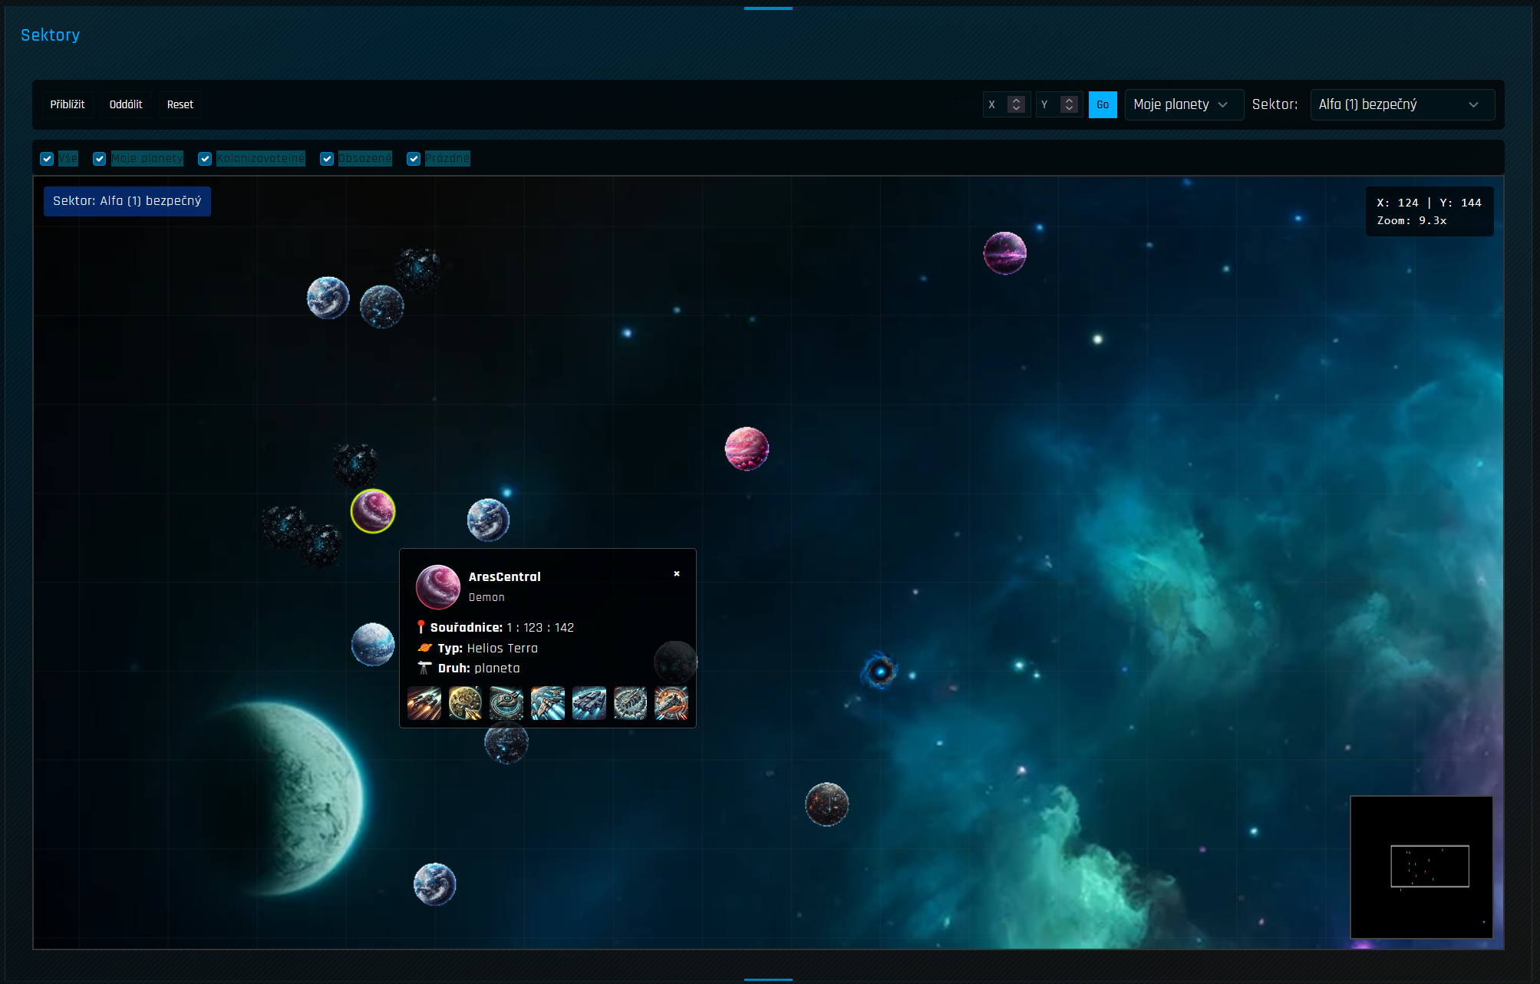Open the Sektor Alfa (1) bezpečný dropdown

point(1401,104)
